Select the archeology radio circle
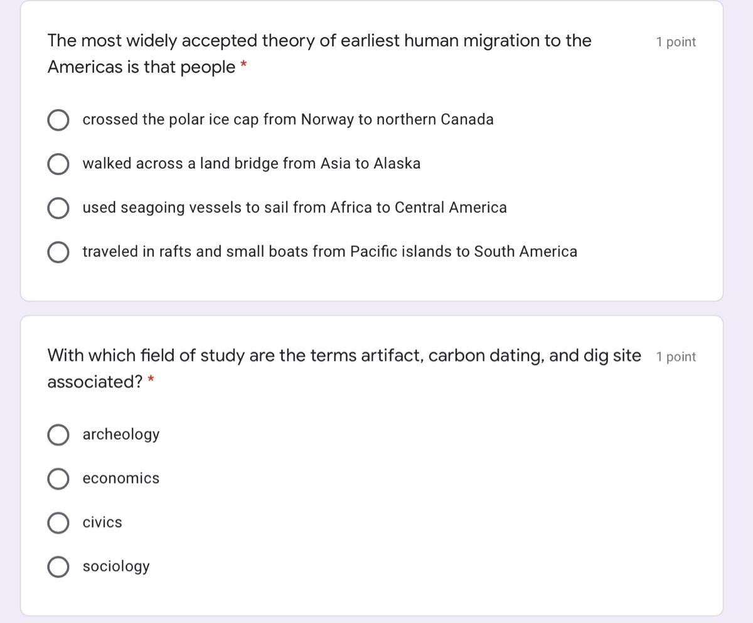Screen dimensions: 753x623 (x=58, y=435)
